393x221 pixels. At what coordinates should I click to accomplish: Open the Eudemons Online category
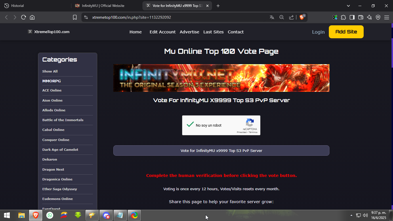58,199
